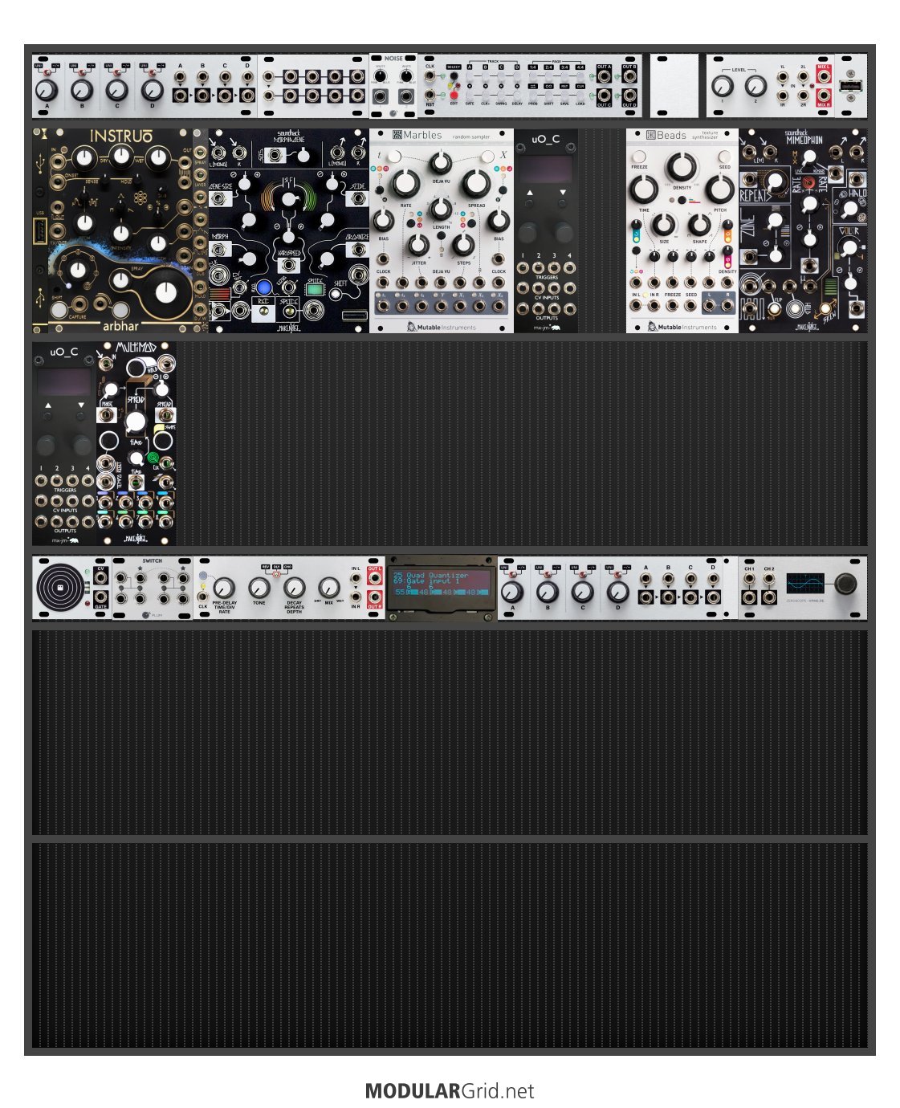Screen dimensions: 900x1108
Task: Click the top-row attenuverter knob A
Action: coord(47,88)
